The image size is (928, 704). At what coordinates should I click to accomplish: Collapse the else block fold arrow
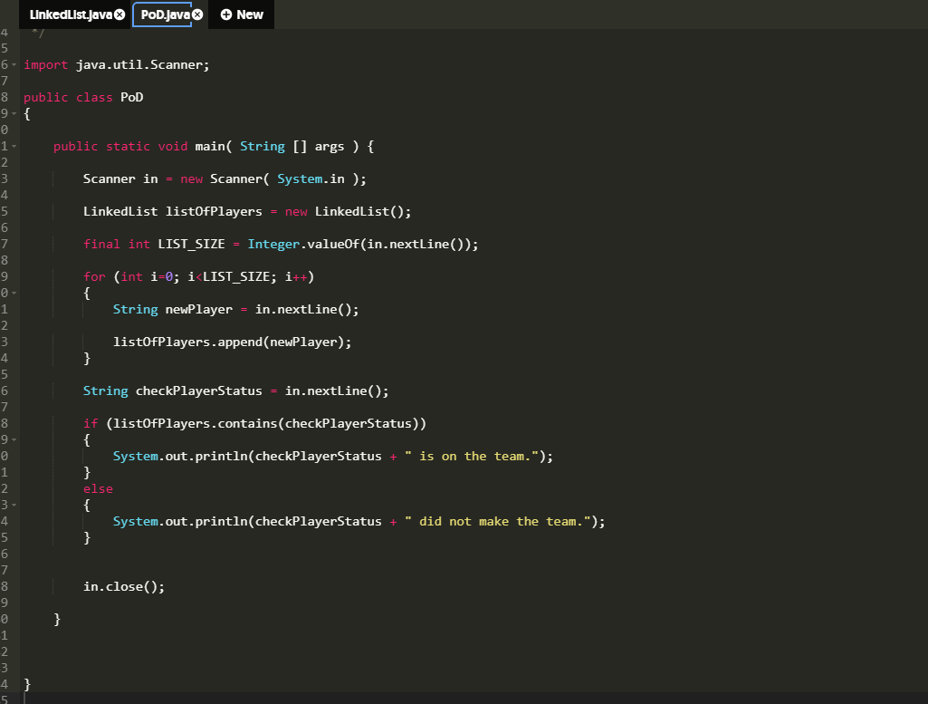coord(14,505)
